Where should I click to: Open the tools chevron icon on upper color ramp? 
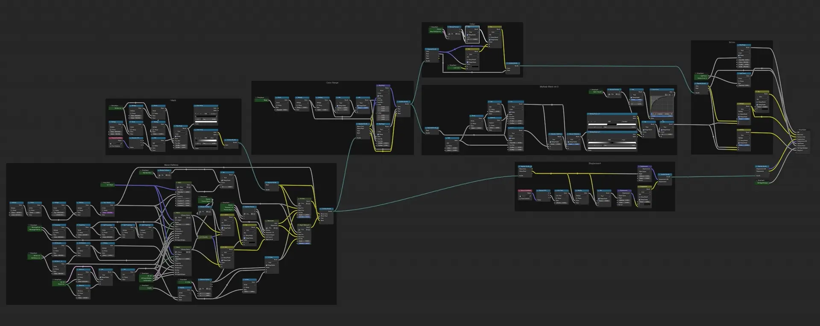pyautogui.click(x=595, y=121)
